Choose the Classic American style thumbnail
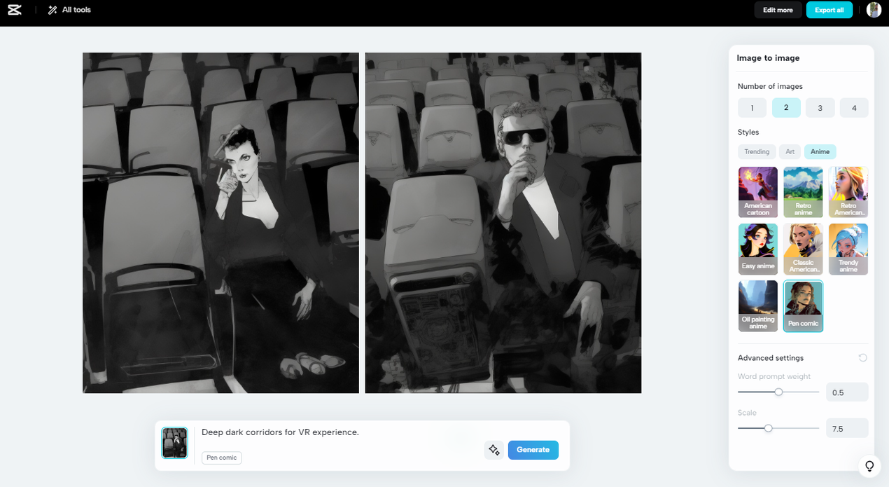 (x=803, y=249)
